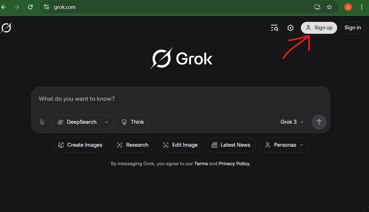The width and height of the screenshot is (369, 212).
Task: Select the Edit Image shortcut
Action: pyautogui.click(x=180, y=145)
